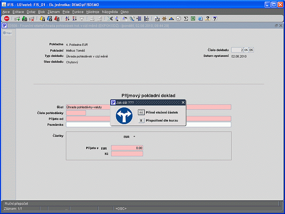Open the Záznam menu
The image size is (285, 214).
(x=53, y=12)
